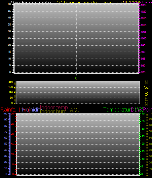This screenshot has height=178, width=152.
Task: Click the AQI legend label
Action: pyautogui.click(x=74, y=110)
